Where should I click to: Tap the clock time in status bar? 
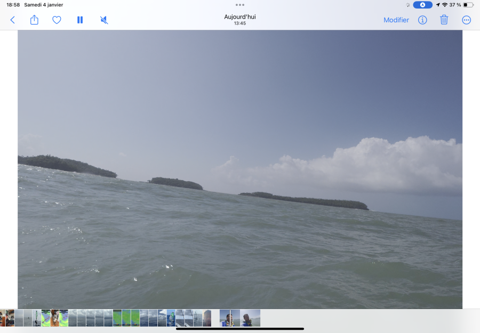pos(13,5)
